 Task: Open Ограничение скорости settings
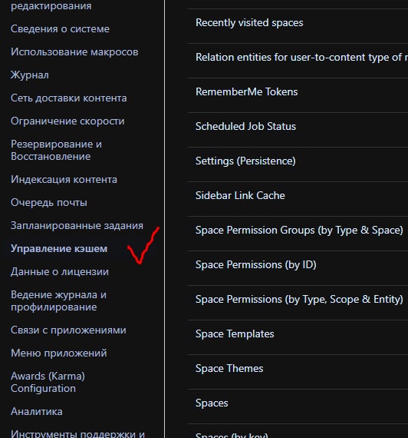point(67,121)
